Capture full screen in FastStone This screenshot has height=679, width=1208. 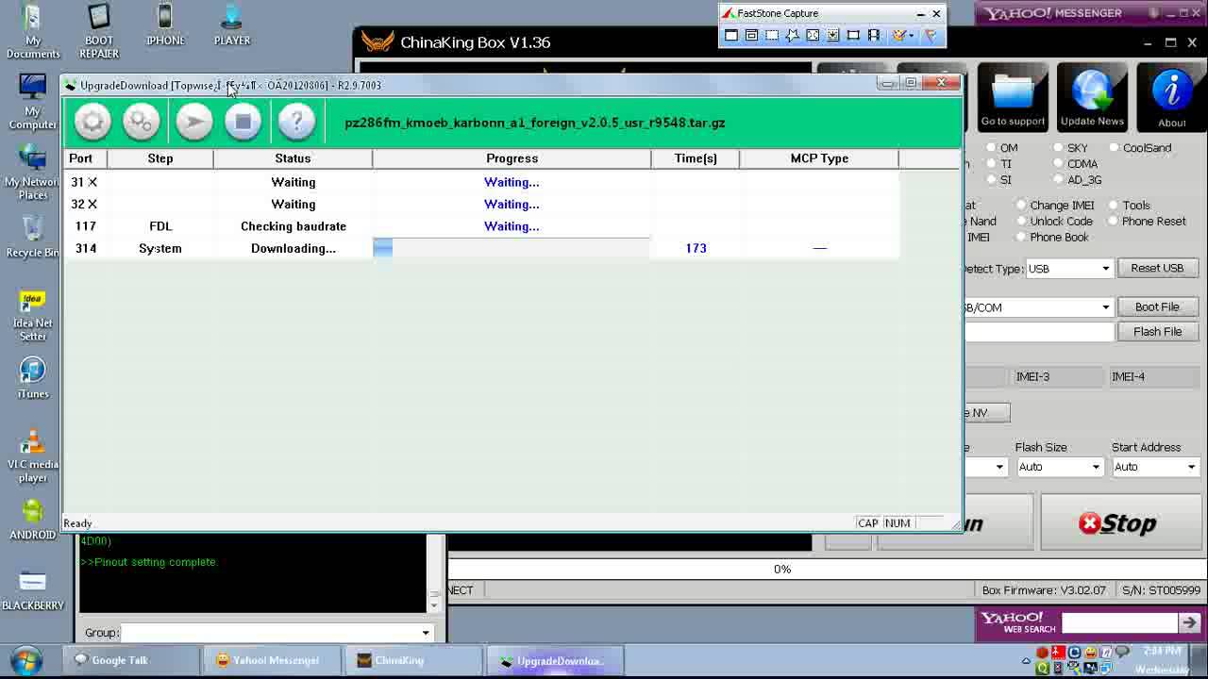(813, 35)
